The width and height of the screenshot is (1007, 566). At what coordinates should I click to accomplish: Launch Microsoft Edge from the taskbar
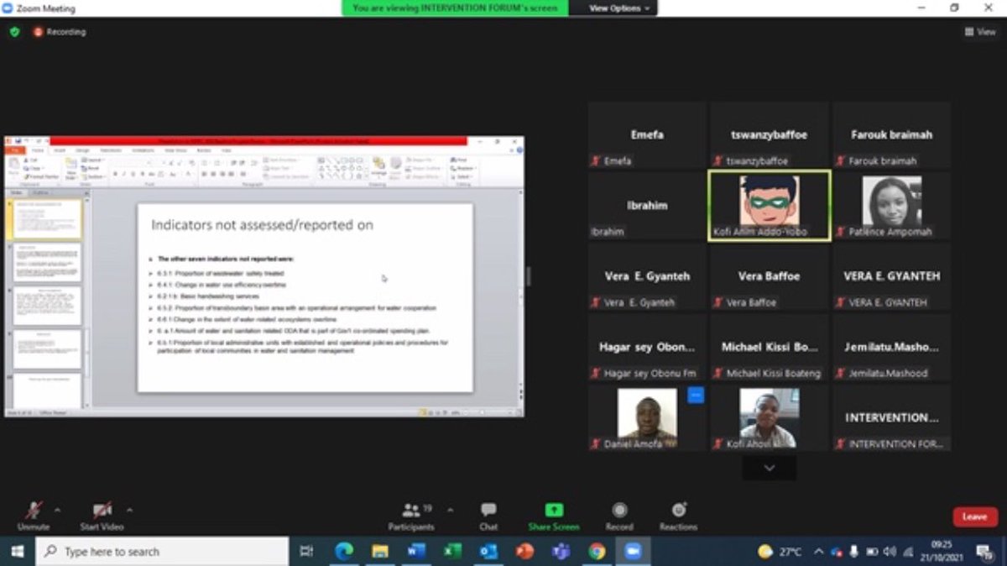(x=344, y=552)
